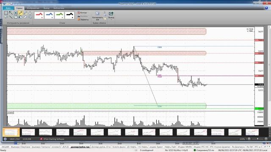Choose the red line style
The image size is (271, 152).
click(x=39, y=15)
